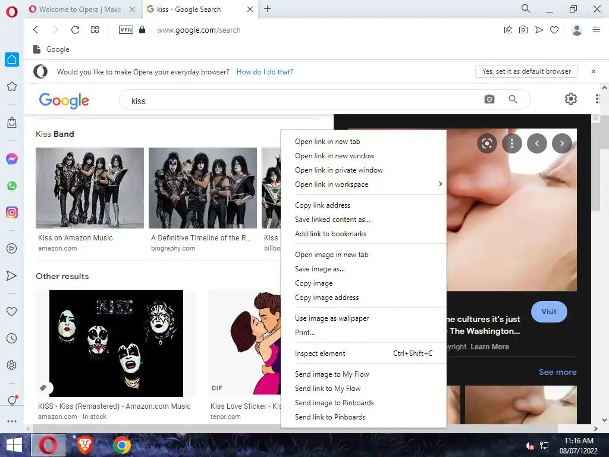This screenshot has width=609, height=457.
Task: Open Messenger in the sidebar
Action: pos(12,159)
